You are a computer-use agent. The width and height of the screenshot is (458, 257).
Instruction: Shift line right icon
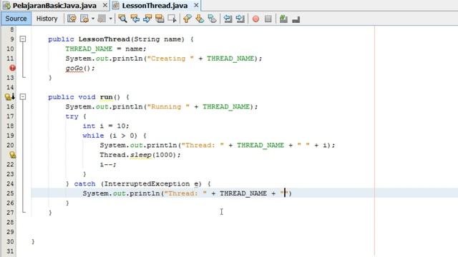click(240, 19)
